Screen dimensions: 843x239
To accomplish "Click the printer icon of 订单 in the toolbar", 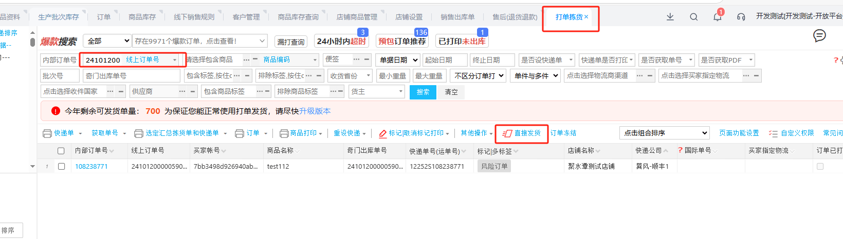I will (240, 133).
